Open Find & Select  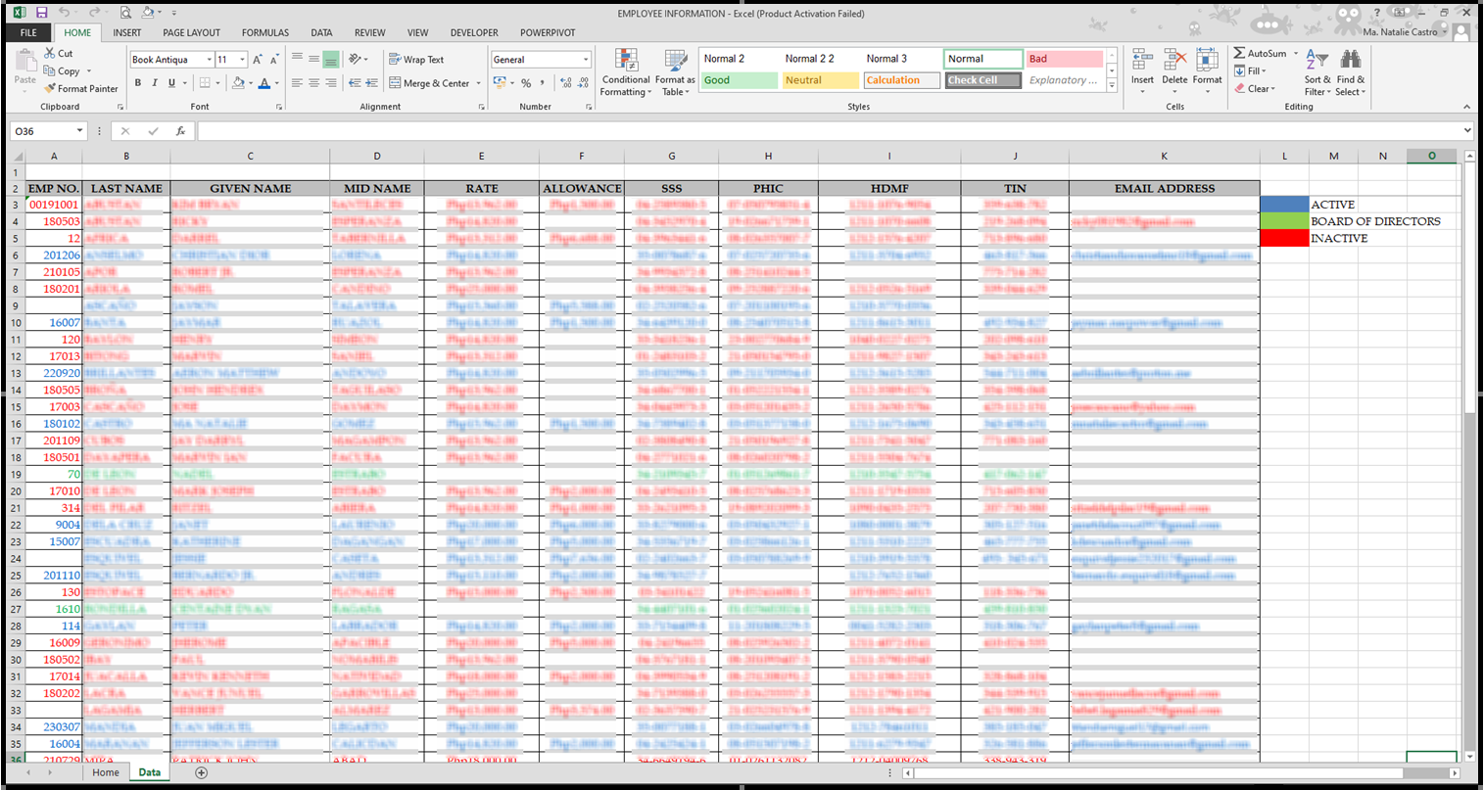click(x=1350, y=72)
